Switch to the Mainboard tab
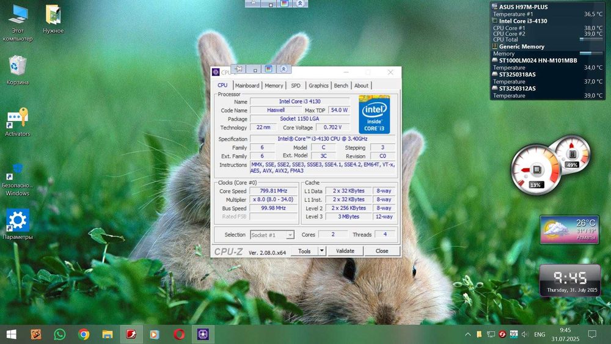The width and height of the screenshot is (611, 344). point(247,86)
